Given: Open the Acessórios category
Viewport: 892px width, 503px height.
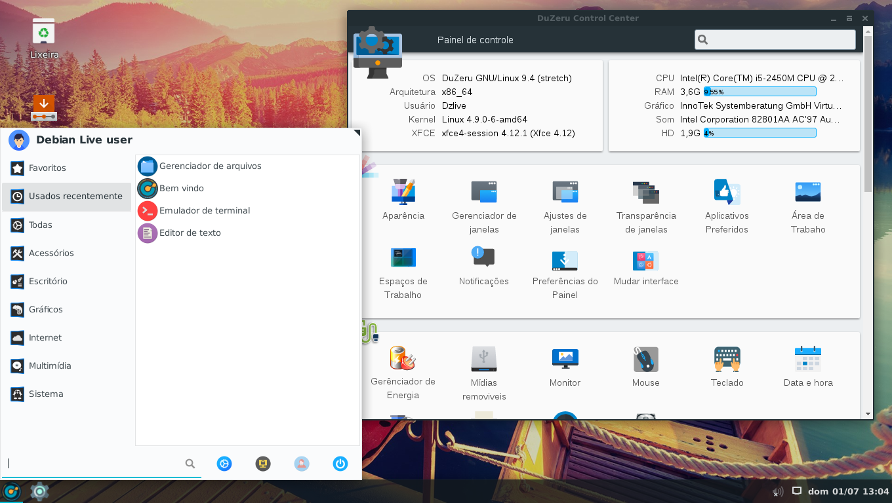Looking at the screenshot, I should point(67,253).
